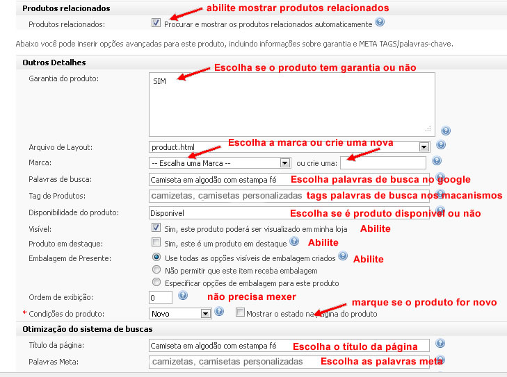
Task: Select 'Especificar opções de embalagem' radio option
Action: [x=156, y=283]
